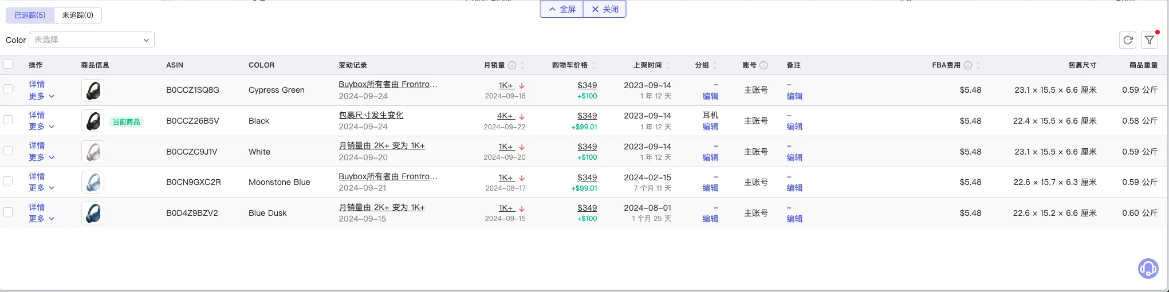
Task: Click the refresh icon button
Action: click(1128, 40)
